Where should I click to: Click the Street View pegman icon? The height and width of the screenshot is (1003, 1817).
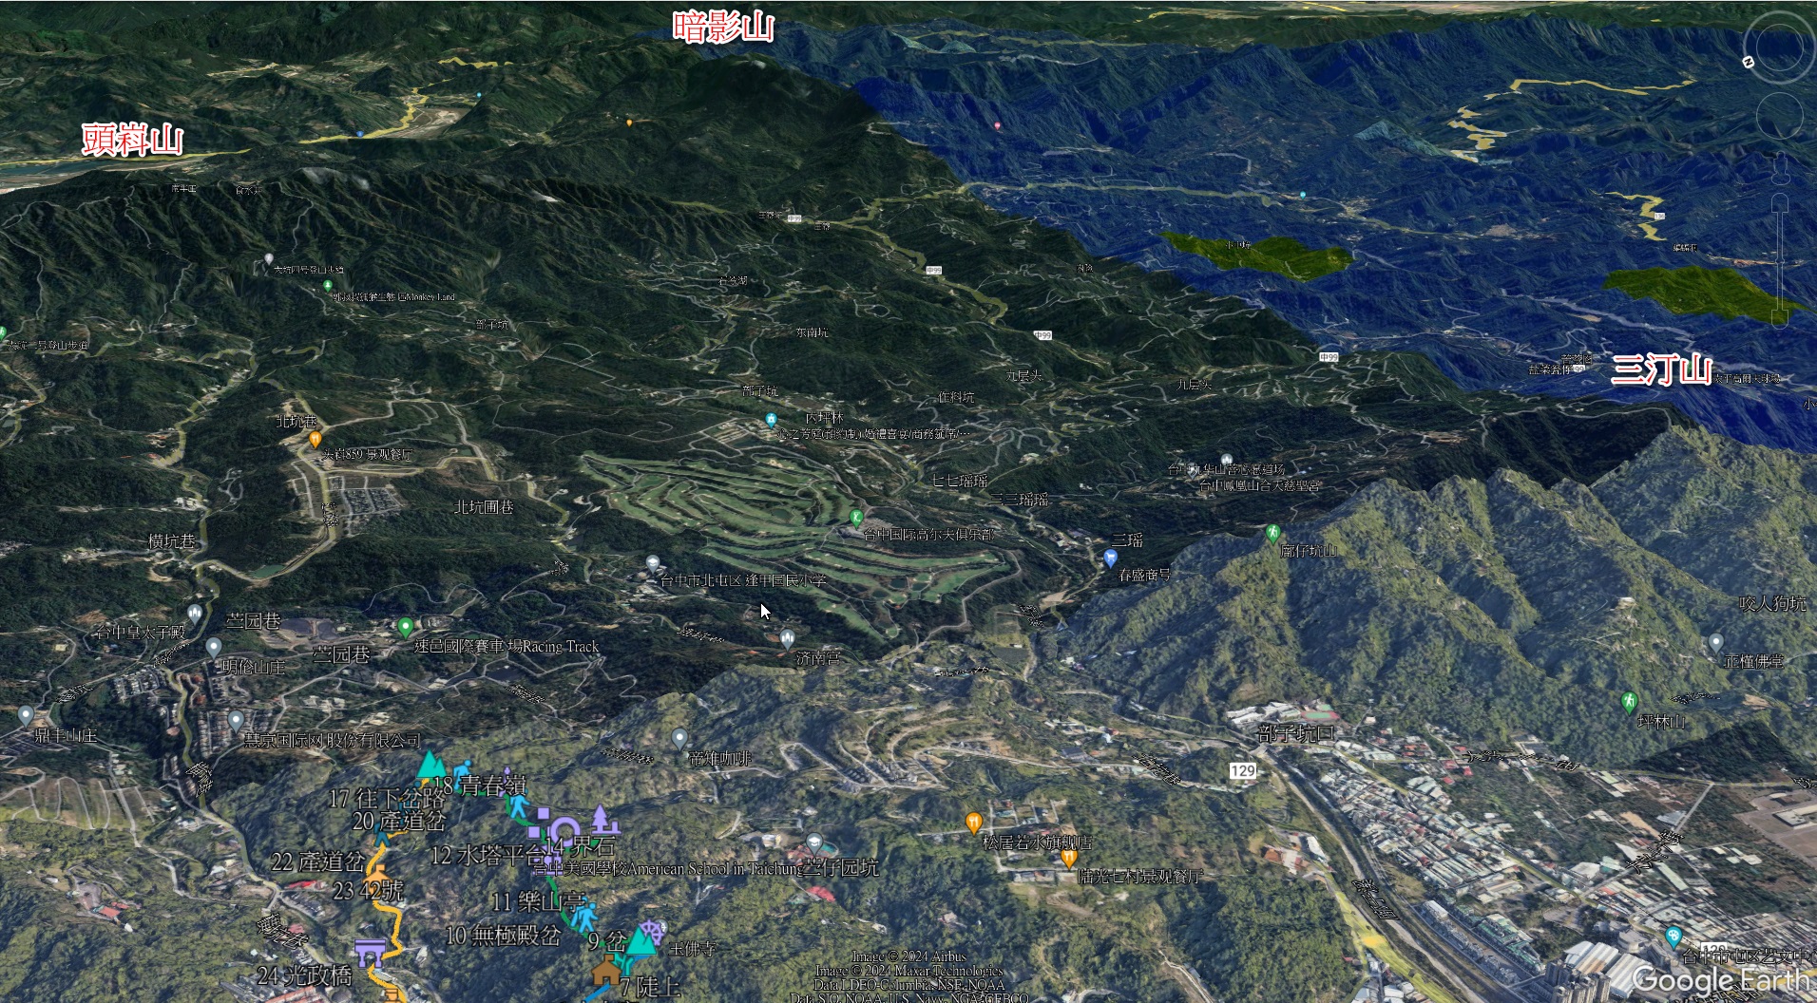point(1780,169)
